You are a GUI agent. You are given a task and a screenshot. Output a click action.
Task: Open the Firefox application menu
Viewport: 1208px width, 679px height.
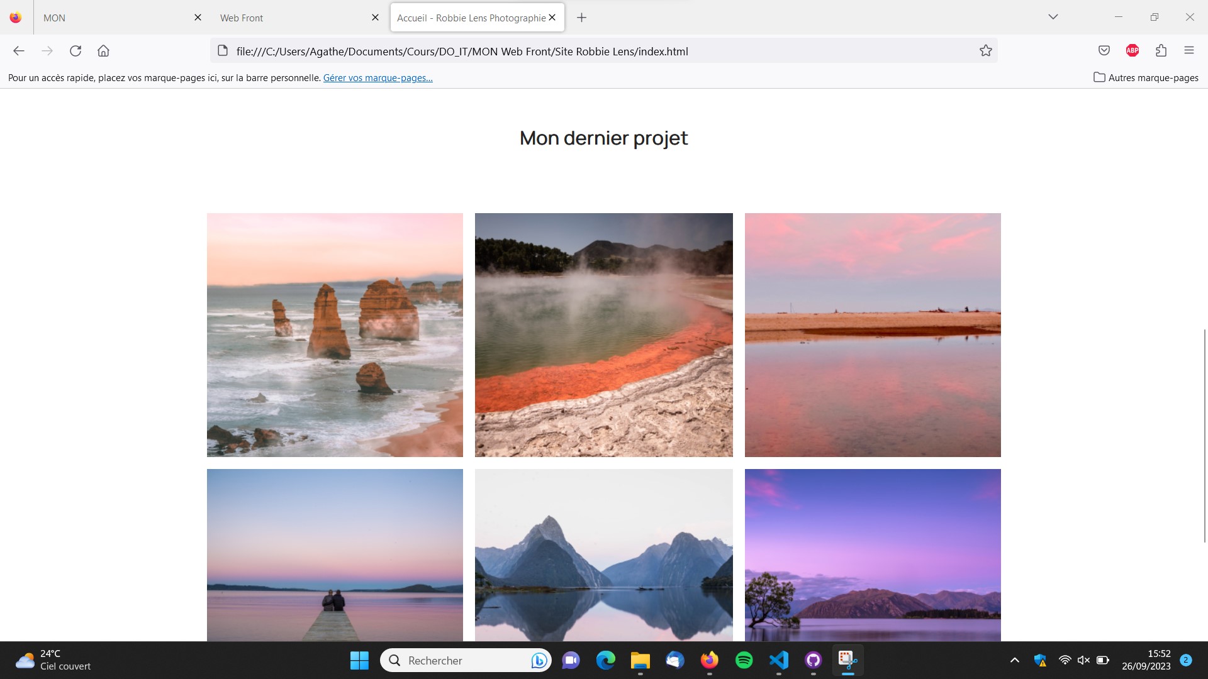pyautogui.click(x=1188, y=51)
